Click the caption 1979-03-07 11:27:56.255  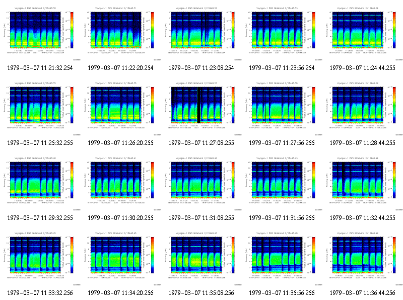tap(282, 143)
